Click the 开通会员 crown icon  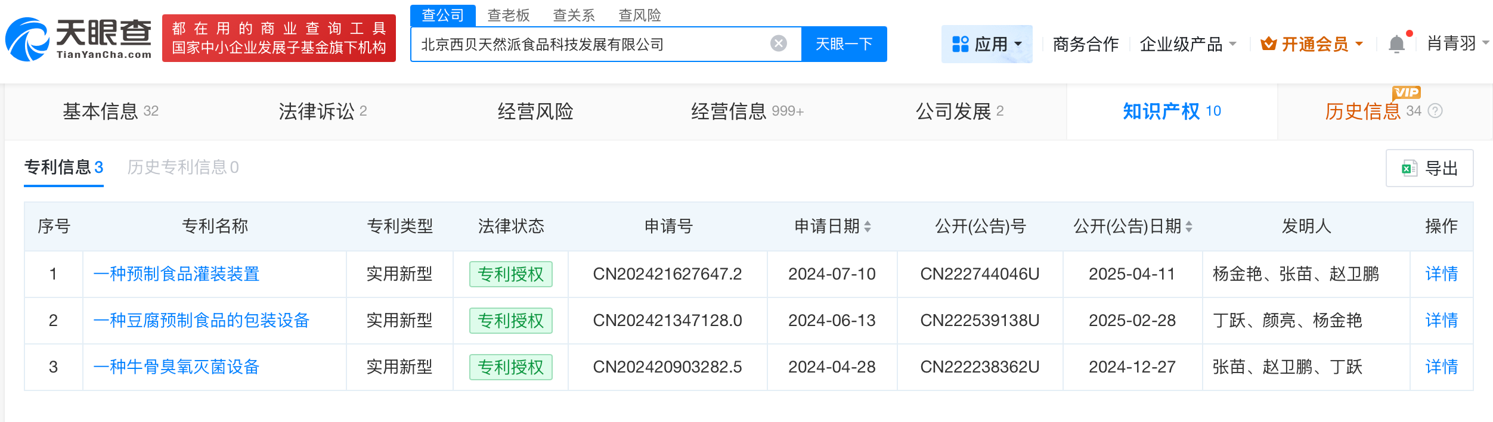[1268, 44]
